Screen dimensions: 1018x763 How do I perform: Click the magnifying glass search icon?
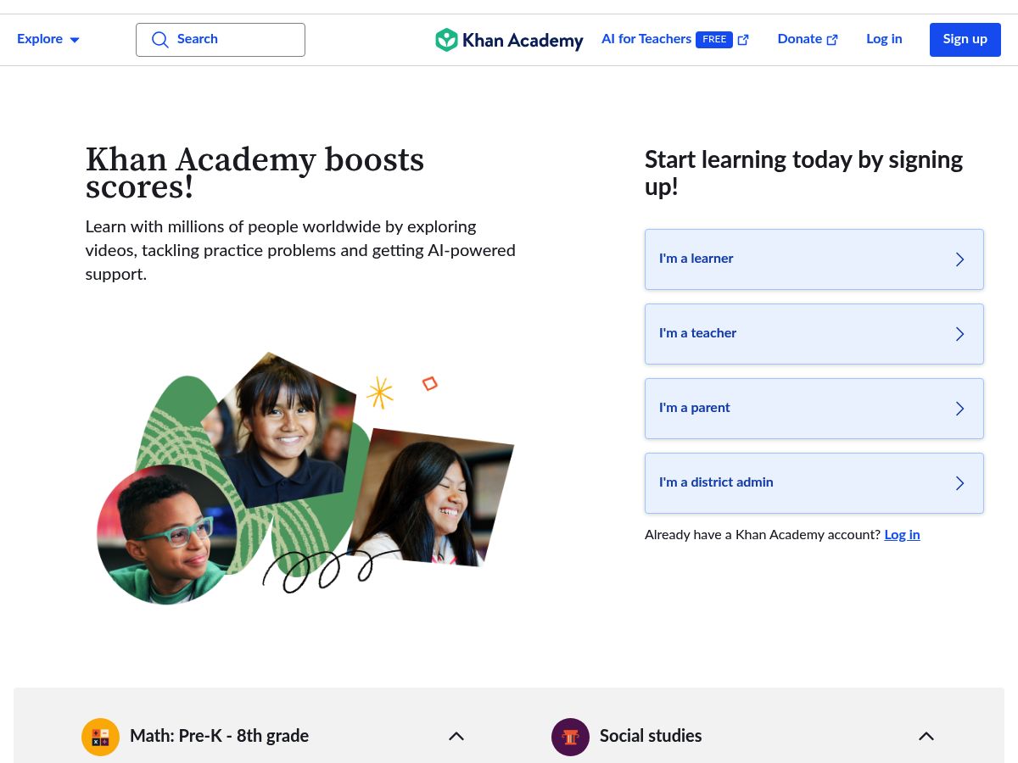tap(160, 40)
